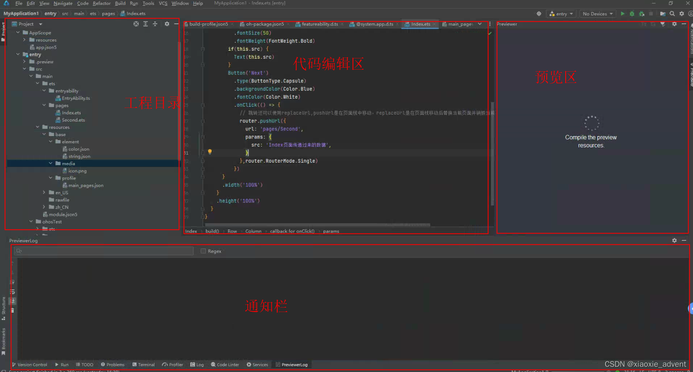
Task: Toggle the Project side stripe button
Action: click(3, 31)
